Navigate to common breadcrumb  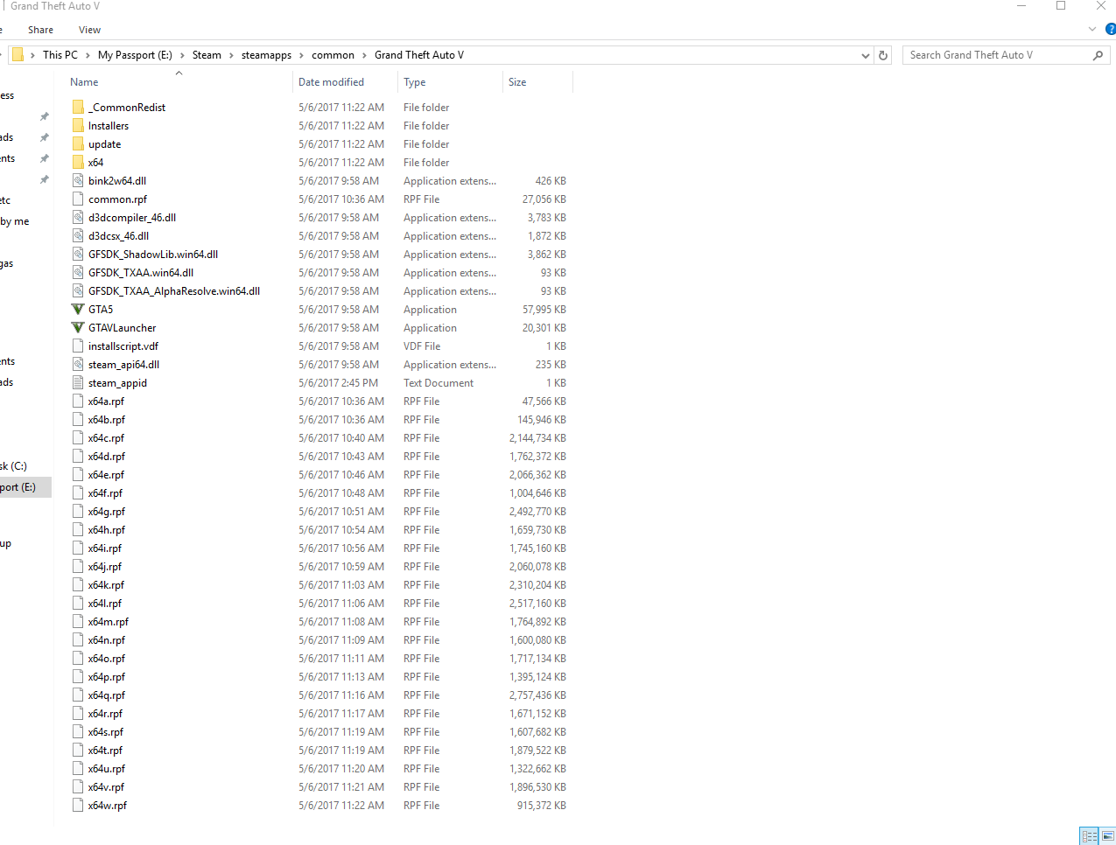point(333,55)
